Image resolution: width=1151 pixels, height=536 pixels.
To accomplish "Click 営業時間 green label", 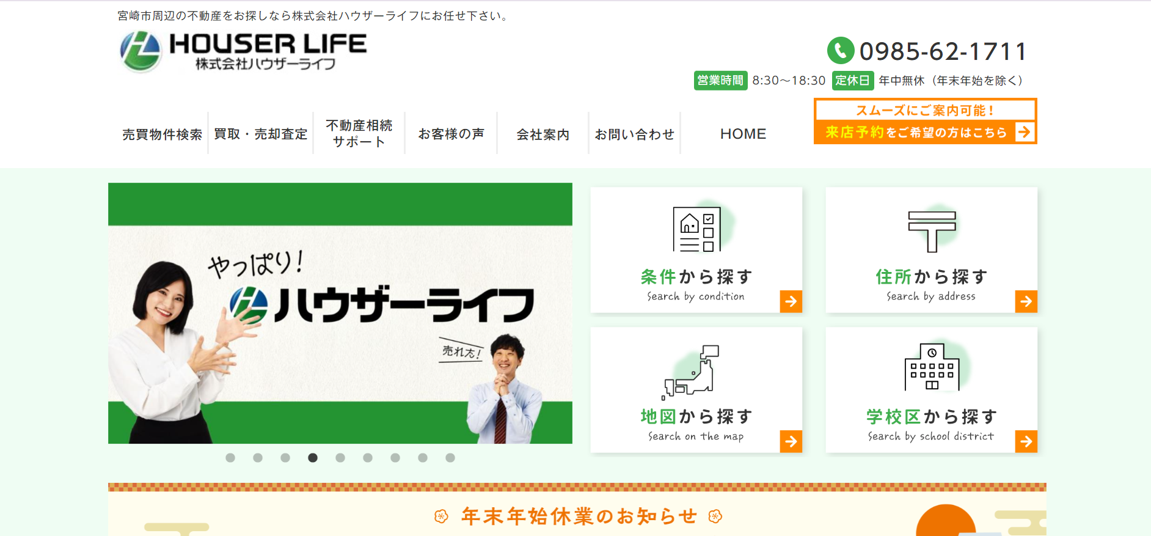I will [720, 81].
